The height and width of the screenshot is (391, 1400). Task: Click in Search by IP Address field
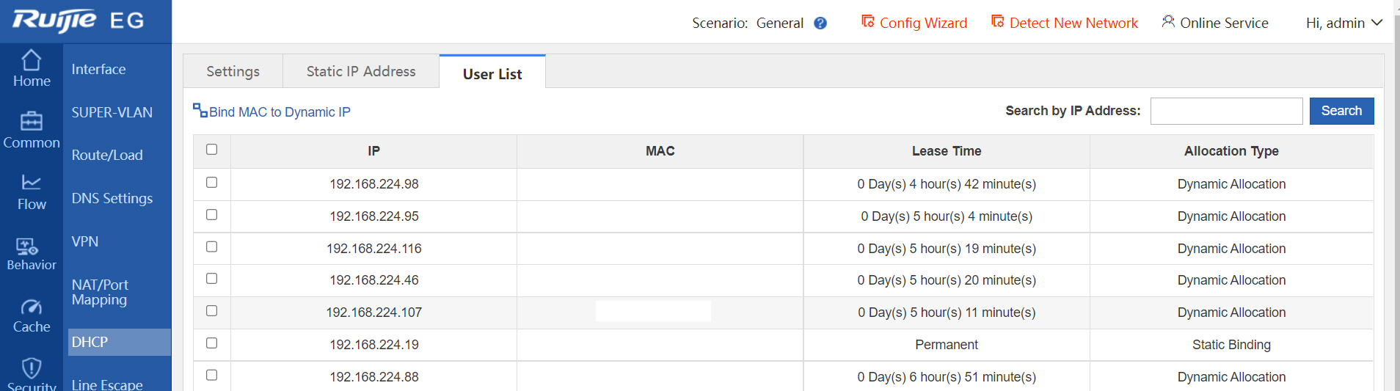1226,112
